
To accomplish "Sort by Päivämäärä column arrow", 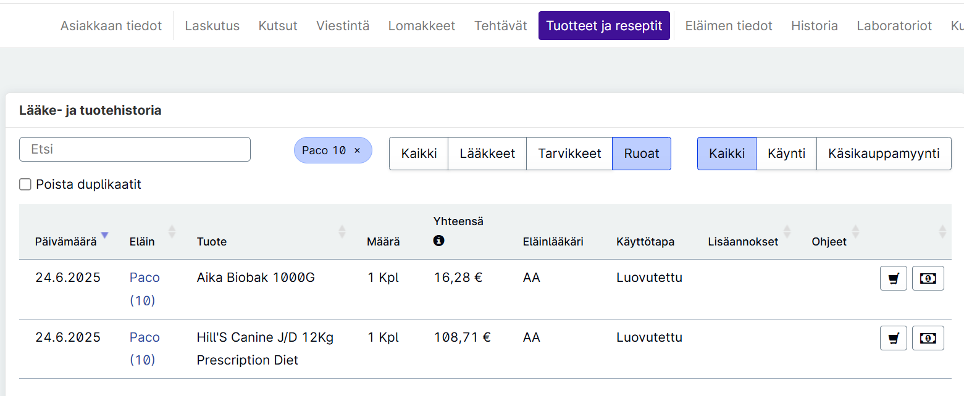I will (x=104, y=235).
